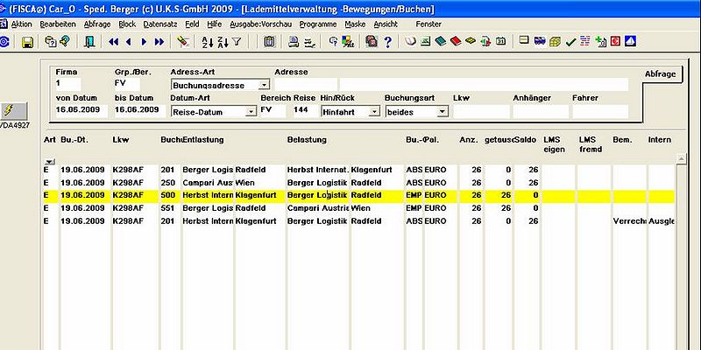The height and width of the screenshot is (350, 701).
Task: Click the green Excel export icon
Action: (425, 41)
